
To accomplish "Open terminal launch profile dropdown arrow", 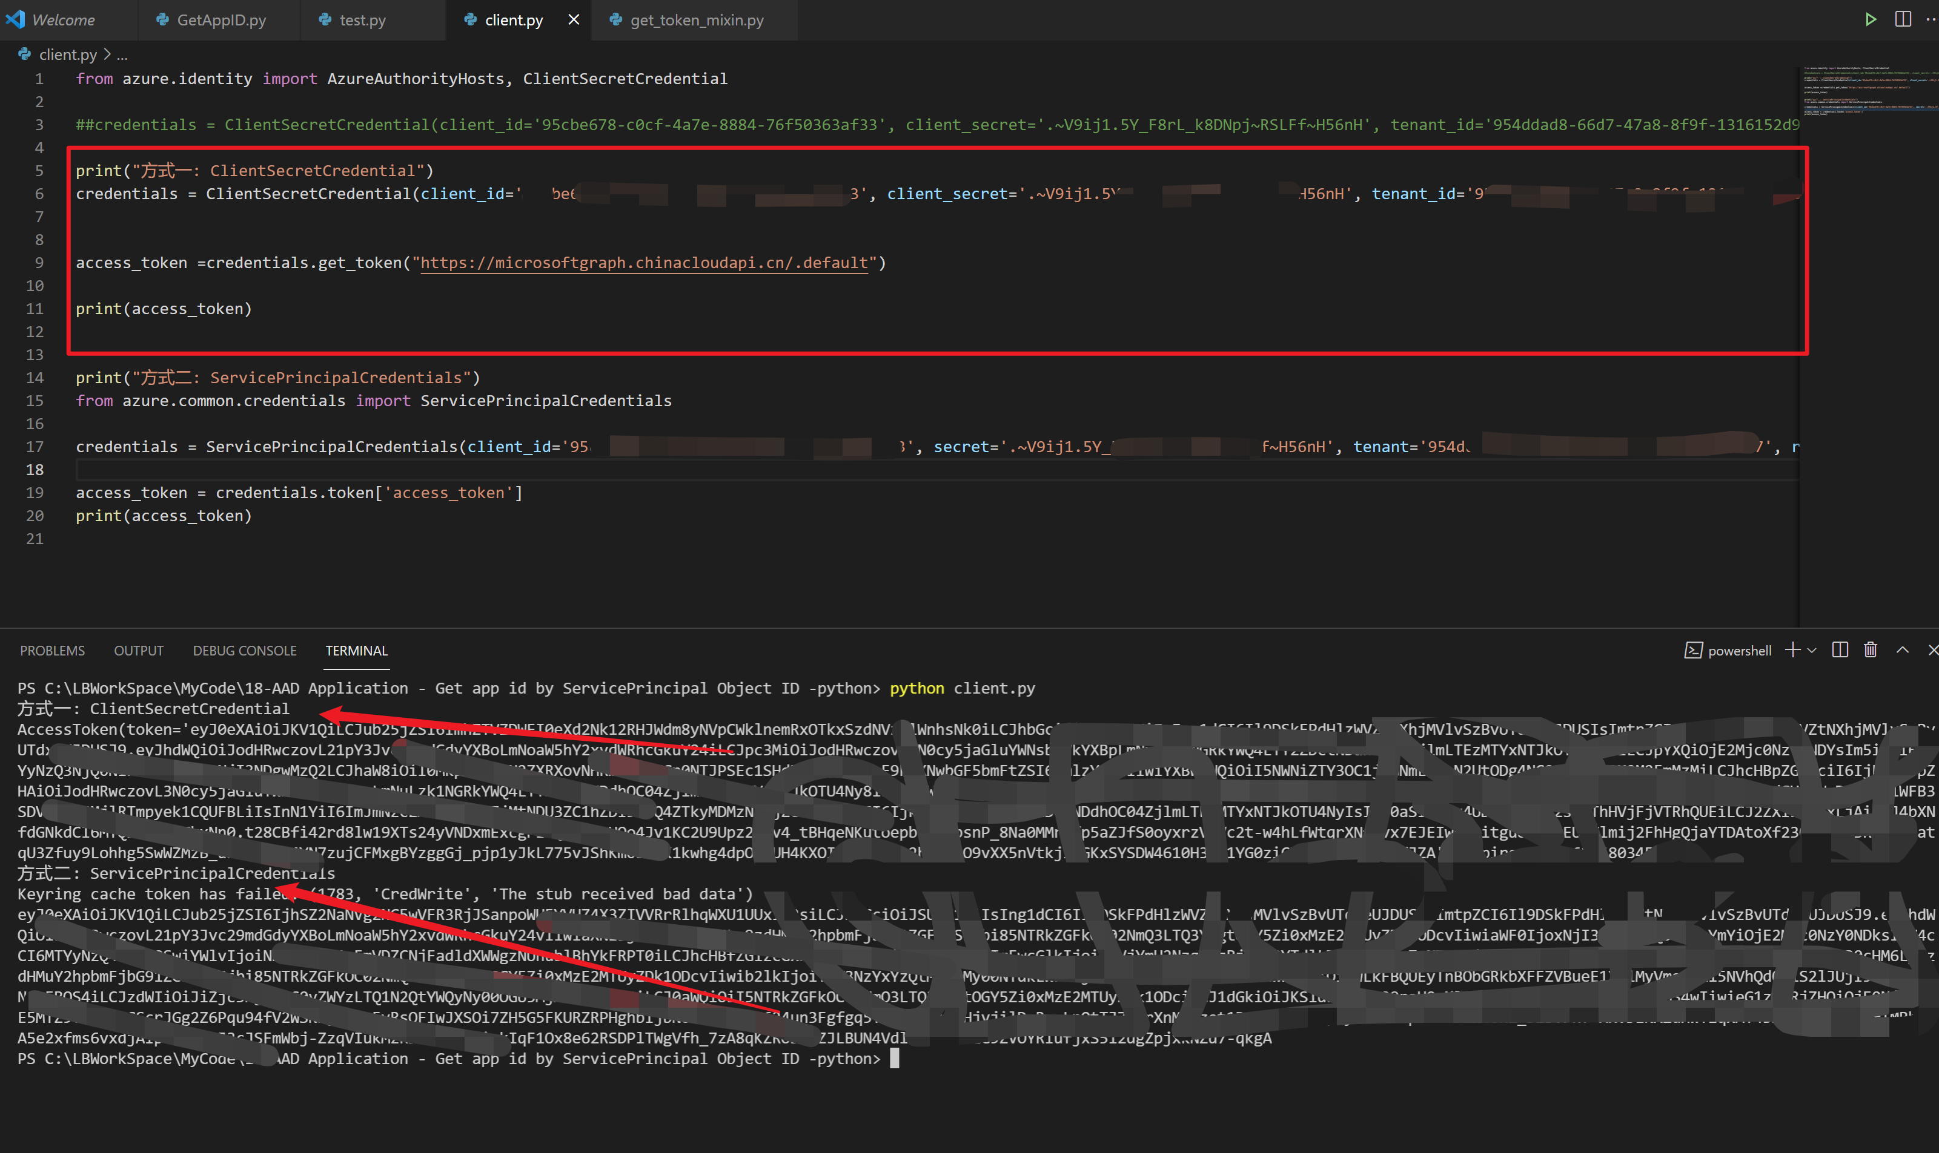I will point(1812,650).
